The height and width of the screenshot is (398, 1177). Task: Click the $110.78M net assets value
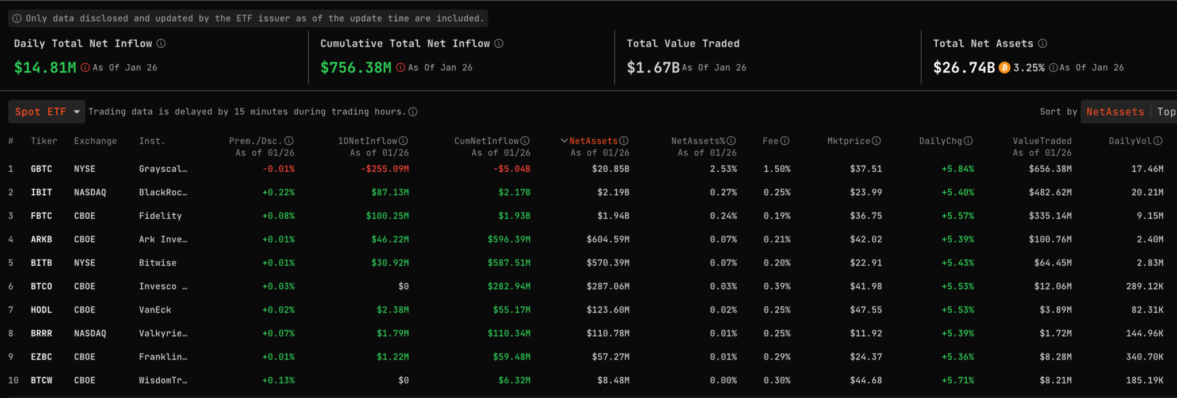click(x=608, y=334)
